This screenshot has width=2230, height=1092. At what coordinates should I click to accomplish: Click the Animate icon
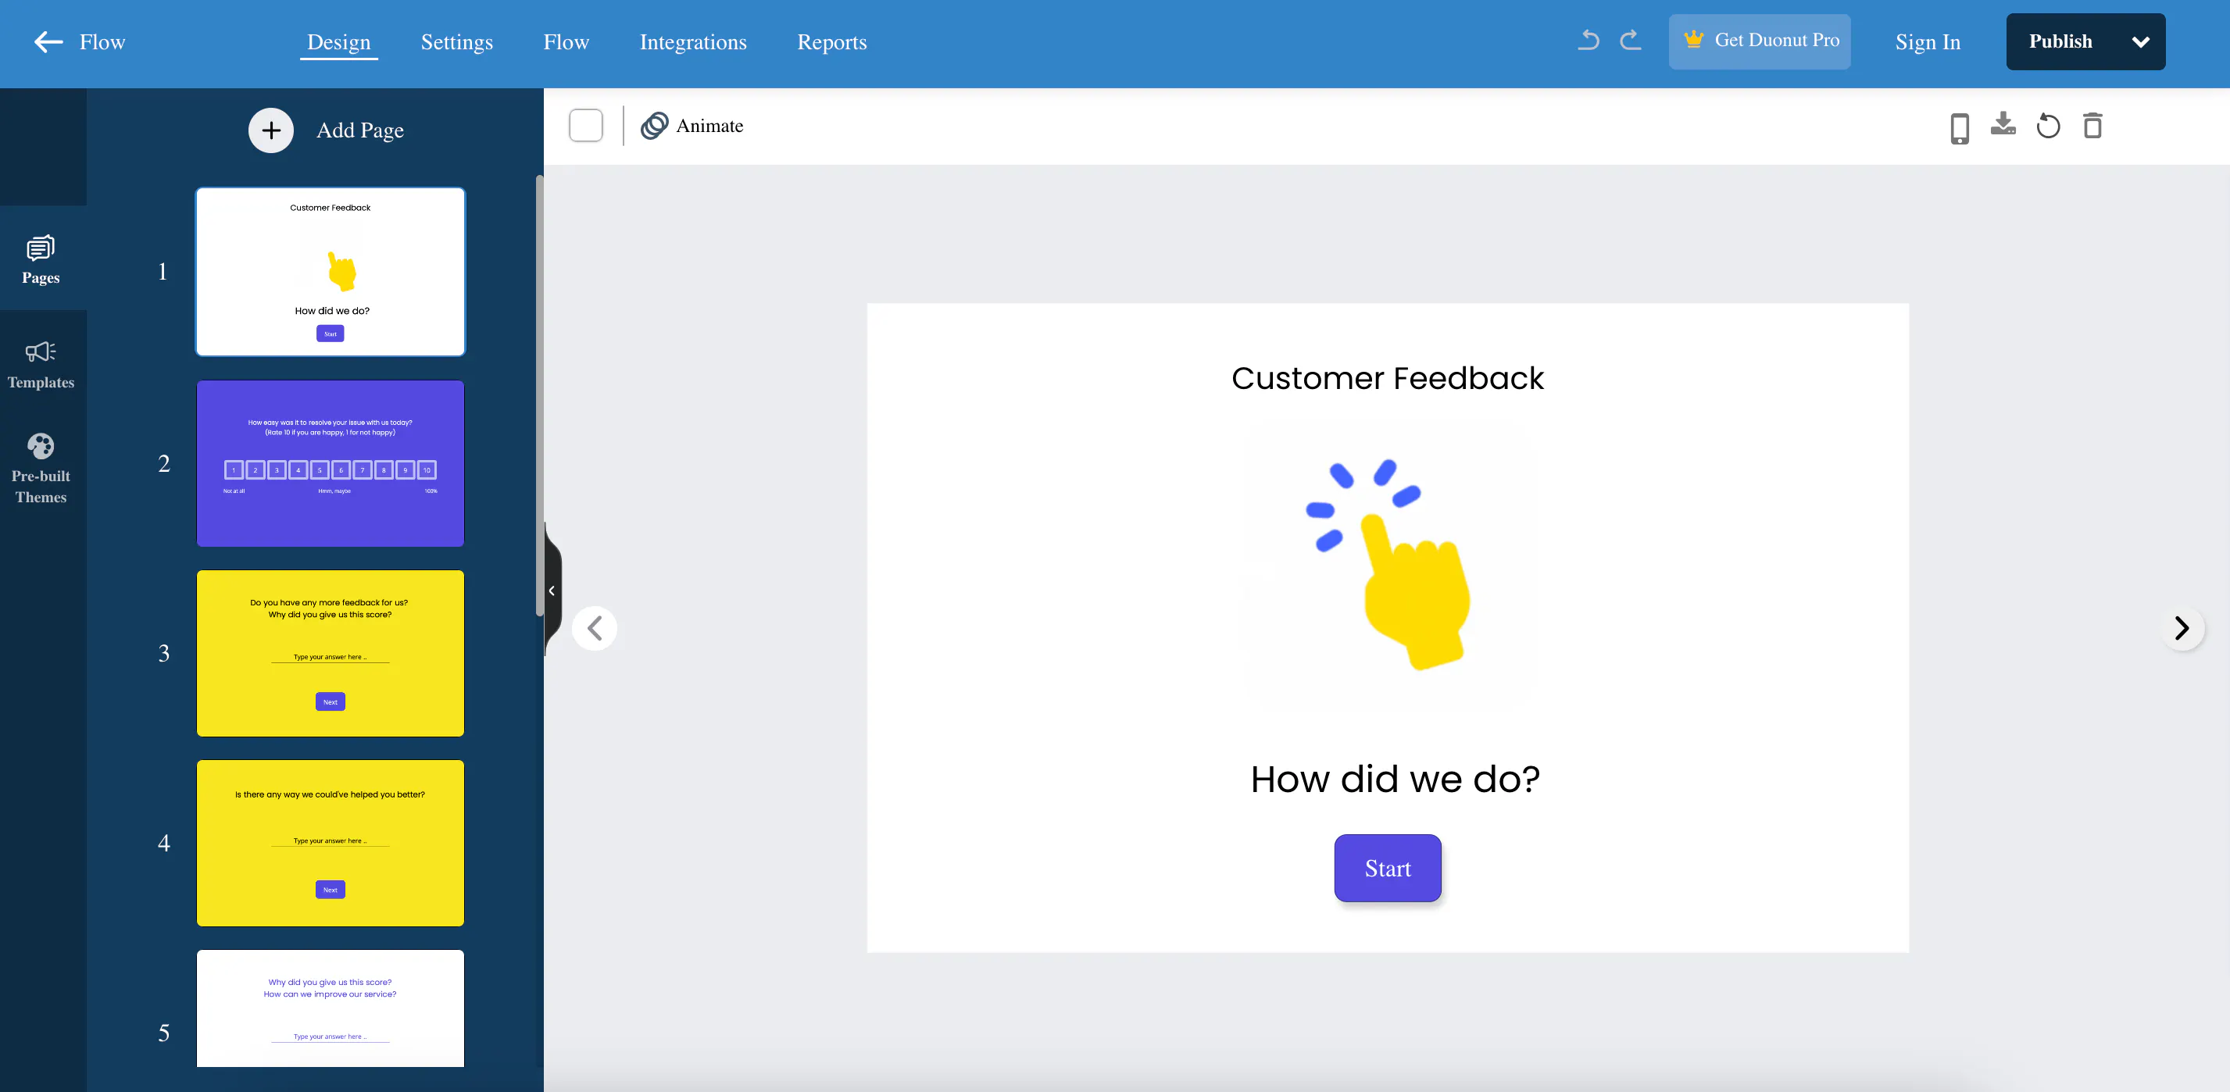(655, 126)
